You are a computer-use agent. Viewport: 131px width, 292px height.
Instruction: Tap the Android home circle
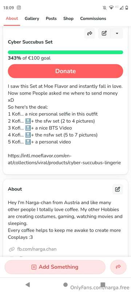(x=65, y=285)
